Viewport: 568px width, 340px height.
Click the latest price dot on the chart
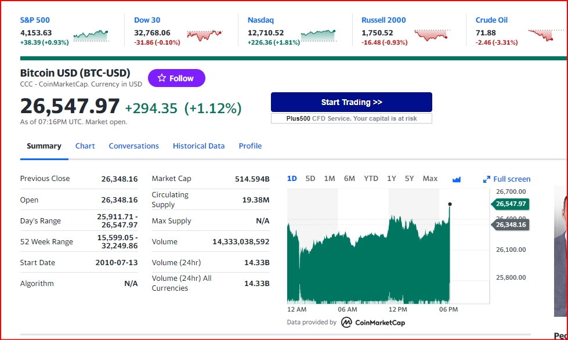pyautogui.click(x=450, y=204)
